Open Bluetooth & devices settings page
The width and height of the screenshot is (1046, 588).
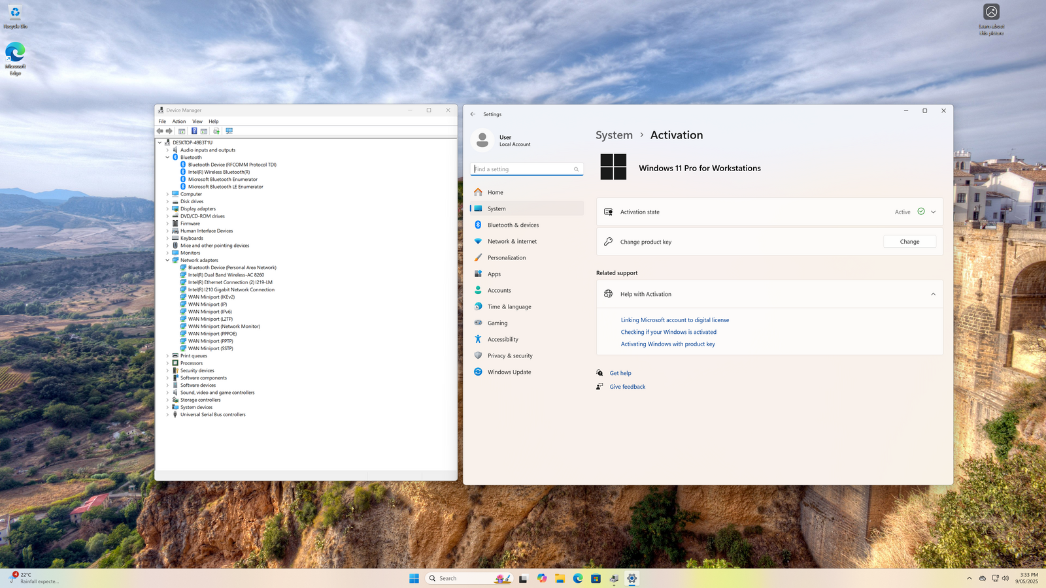527,225
